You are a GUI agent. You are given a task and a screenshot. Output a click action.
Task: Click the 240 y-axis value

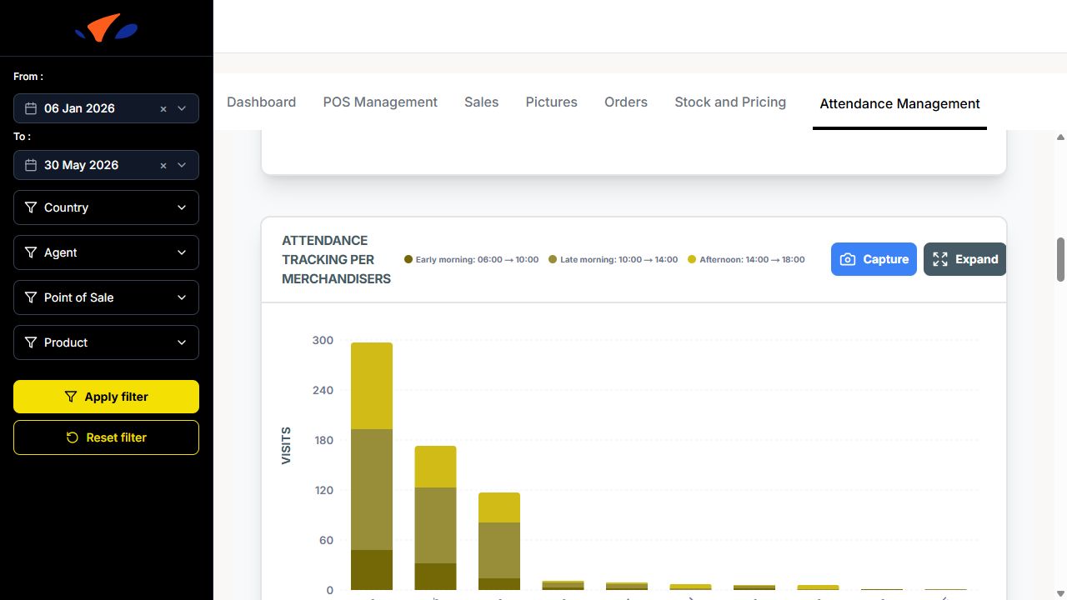pyautogui.click(x=323, y=390)
